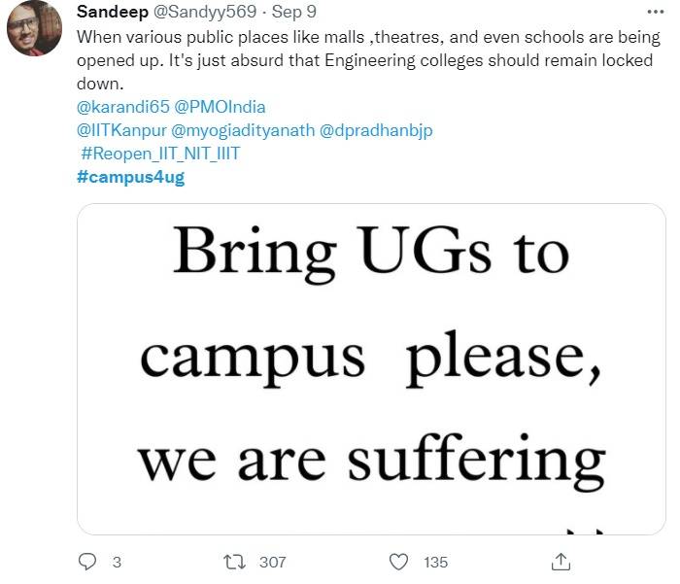Click the #Reopen_IIT_NIT_IIIT hashtag
This screenshot has width=680, height=584.
[160, 154]
